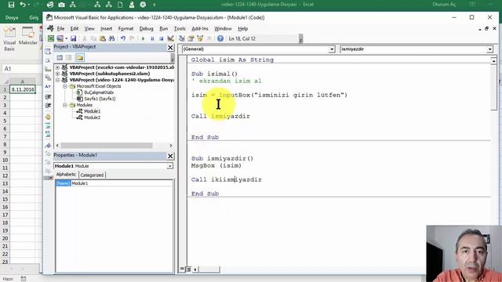Image resolution: width=502 pixels, height=282 pixels.
Task: Click cell A1 containing 8.11.2016 in Excel
Action: coord(23,89)
